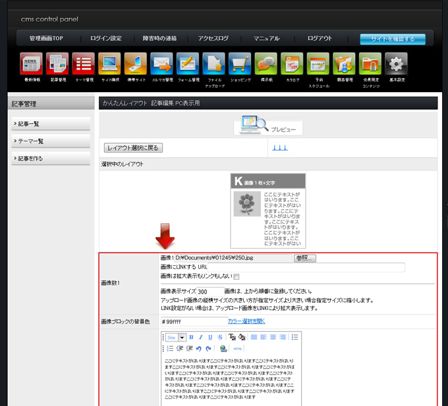
Task: Click the HTML source button in editor
Action: (x=238, y=349)
